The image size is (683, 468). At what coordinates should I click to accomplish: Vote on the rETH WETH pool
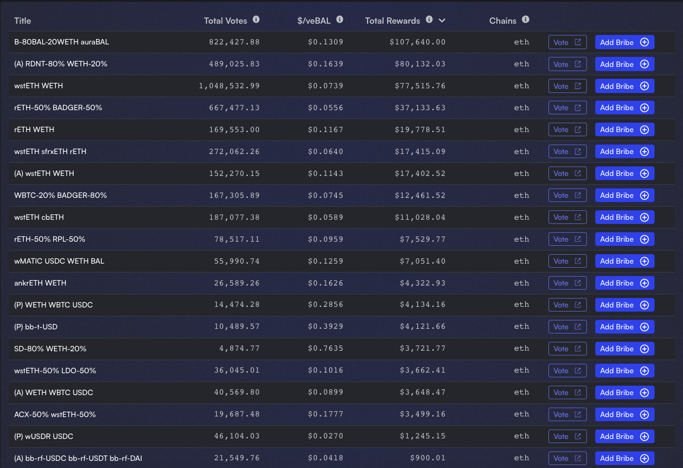567,130
